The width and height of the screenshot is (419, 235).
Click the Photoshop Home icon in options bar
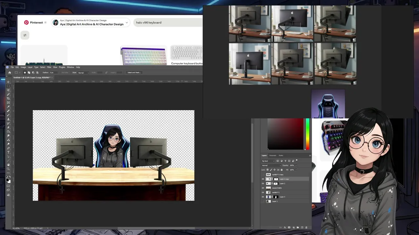pyautogui.click(x=9, y=72)
